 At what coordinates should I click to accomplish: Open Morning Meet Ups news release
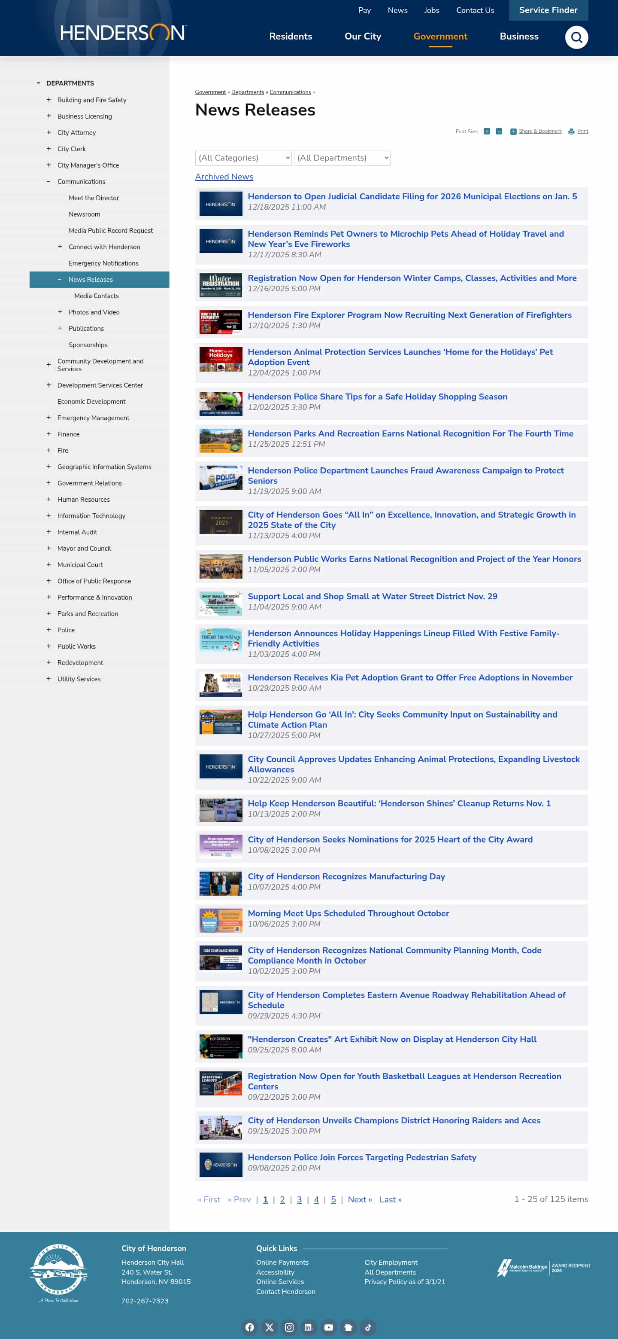tap(348, 913)
